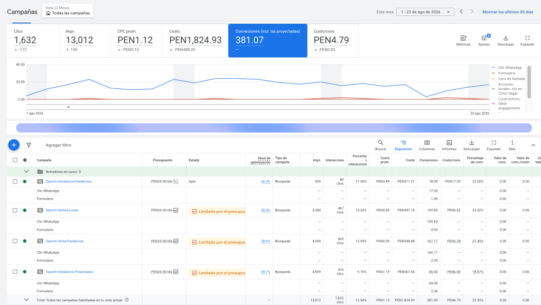Image resolution: width=541 pixels, height=305 pixels.
Task: Open Search-Instalacion-Polarizados campaign link
Action: click(70, 272)
